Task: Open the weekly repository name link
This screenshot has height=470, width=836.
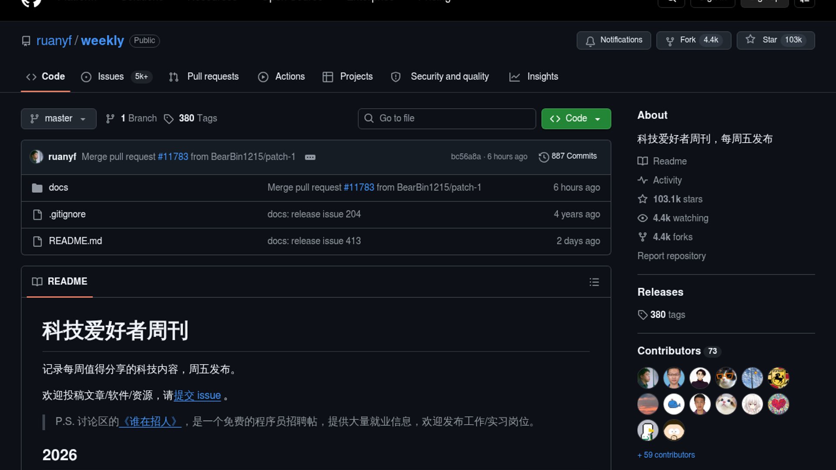Action: [102, 40]
